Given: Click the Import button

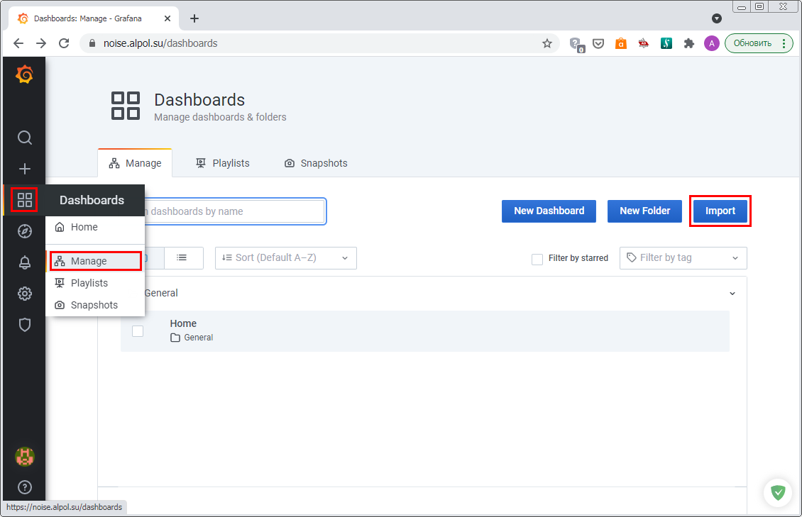Looking at the screenshot, I should pos(720,211).
